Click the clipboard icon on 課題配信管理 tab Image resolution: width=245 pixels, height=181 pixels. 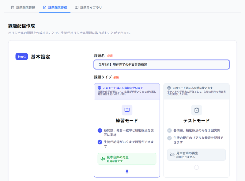click(x=12, y=7)
